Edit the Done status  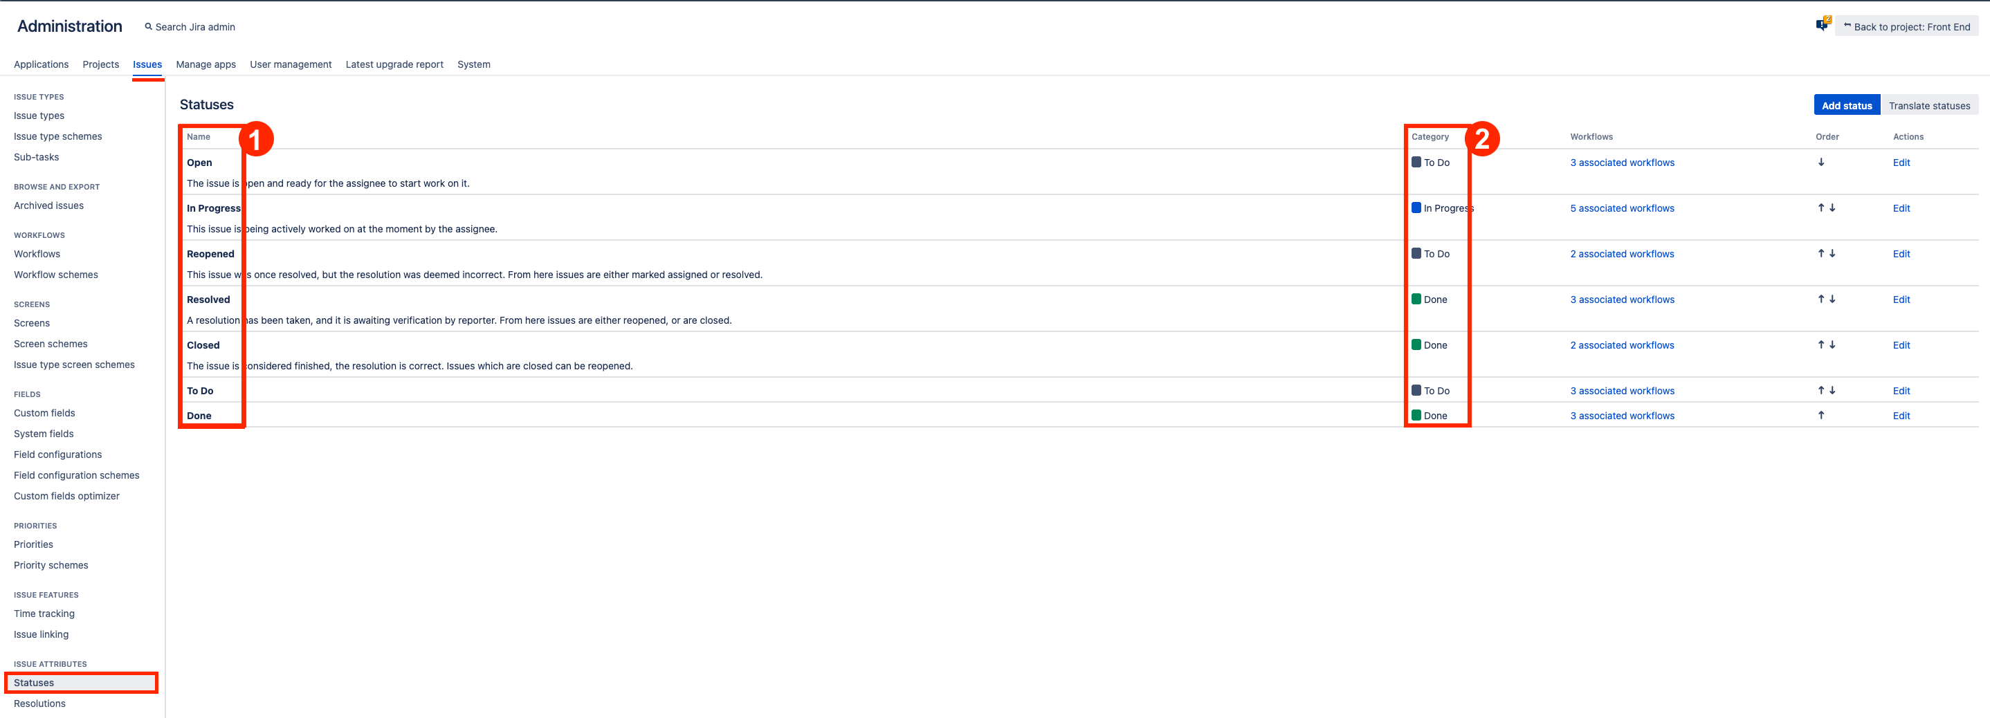coord(1901,414)
